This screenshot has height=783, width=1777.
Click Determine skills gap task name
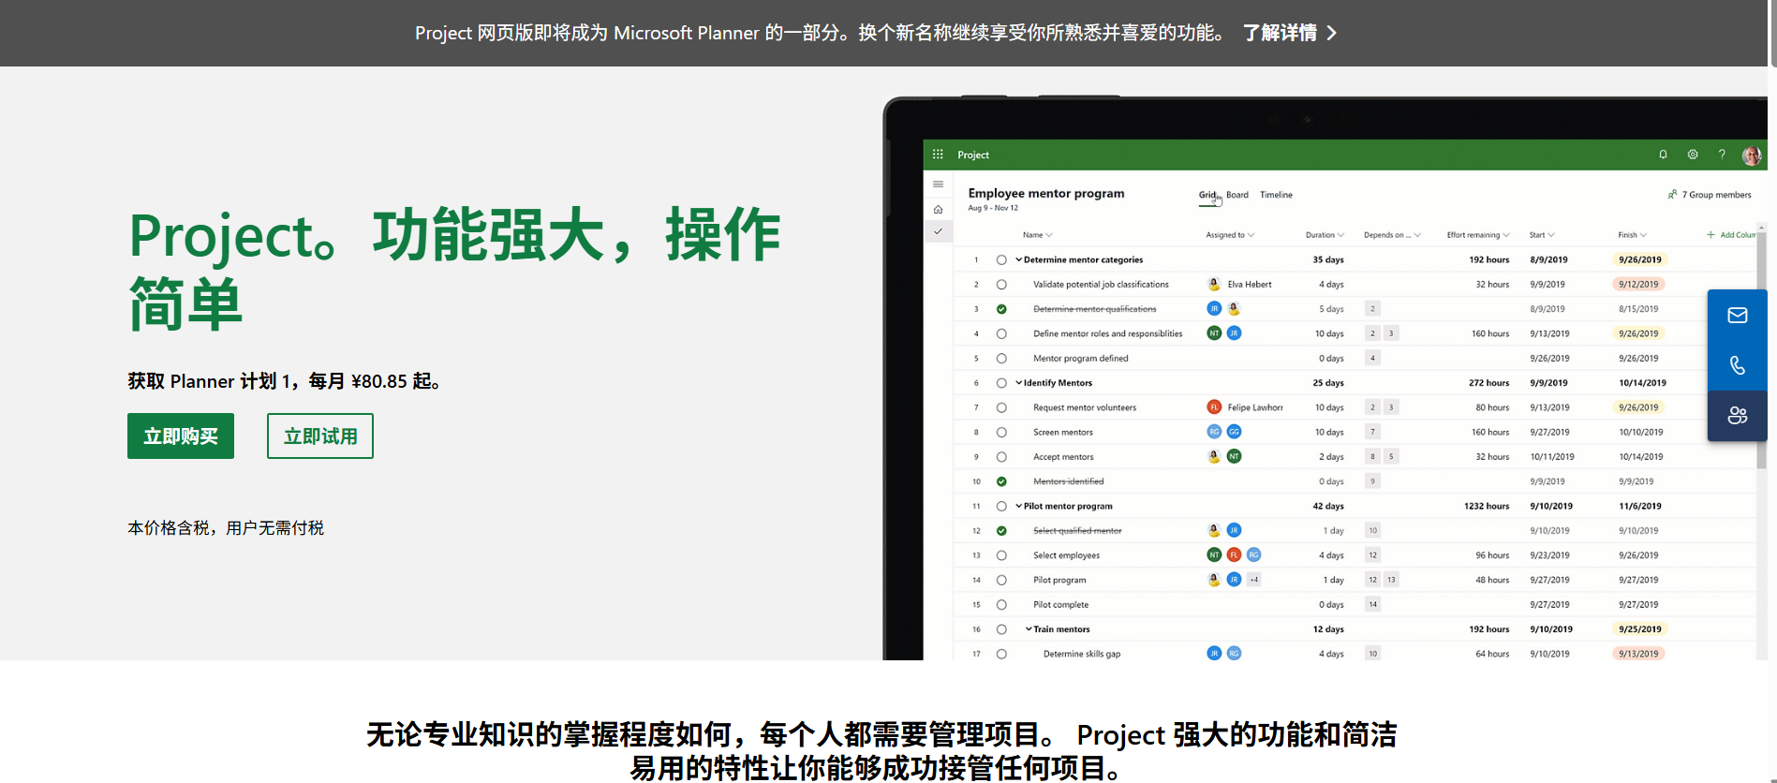click(1082, 654)
